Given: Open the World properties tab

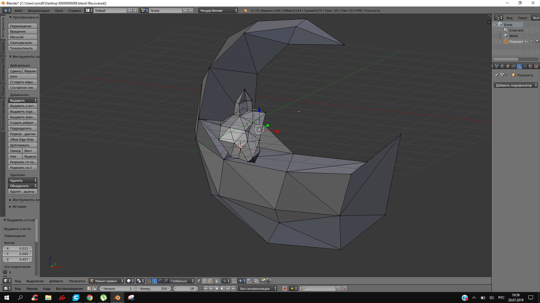Looking at the screenshot, I should point(502,67).
